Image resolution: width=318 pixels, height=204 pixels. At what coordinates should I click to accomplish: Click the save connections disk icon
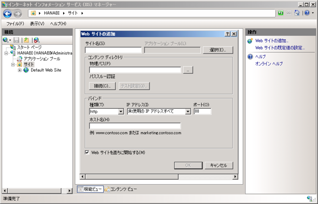pos(16,40)
